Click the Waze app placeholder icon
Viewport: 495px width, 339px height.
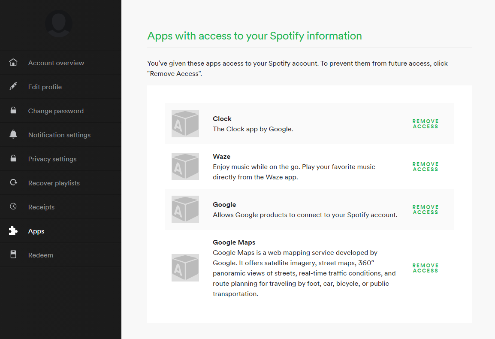185,166
